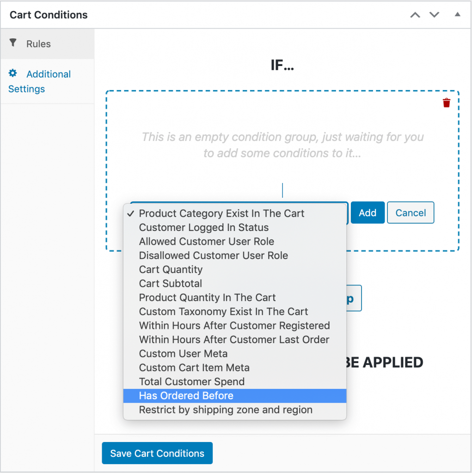Screen dimensions: 472x473
Task: Click Save Cart Conditions button
Action: pyautogui.click(x=157, y=453)
